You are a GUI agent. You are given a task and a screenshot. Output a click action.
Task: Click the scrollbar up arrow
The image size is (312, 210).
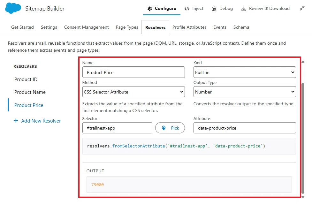(303, 62)
